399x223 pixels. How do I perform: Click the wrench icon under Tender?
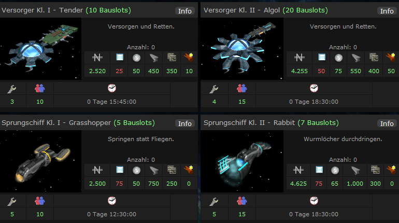(x=12, y=89)
